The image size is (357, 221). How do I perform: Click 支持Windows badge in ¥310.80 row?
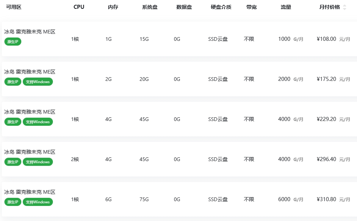[38, 202]
